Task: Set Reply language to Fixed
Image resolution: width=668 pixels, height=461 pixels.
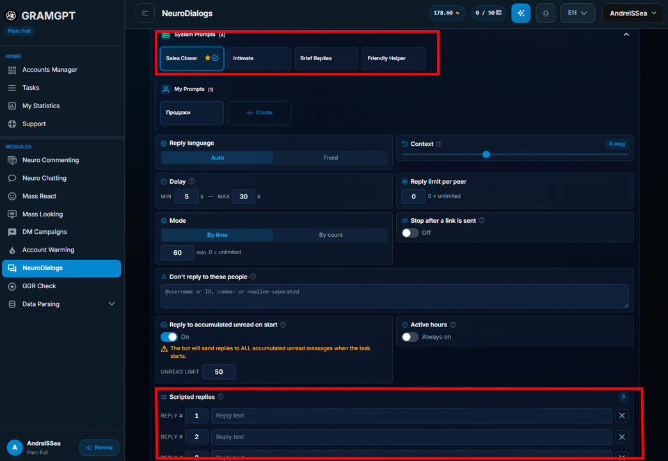Action: 331,158
